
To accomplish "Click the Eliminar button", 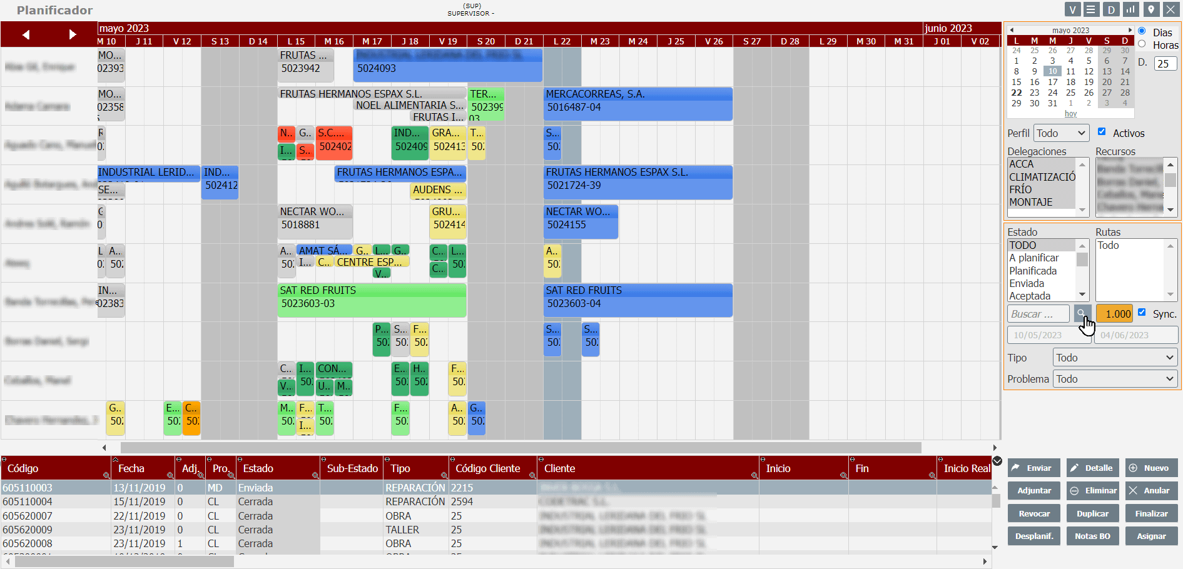I will pos(1093,491).
